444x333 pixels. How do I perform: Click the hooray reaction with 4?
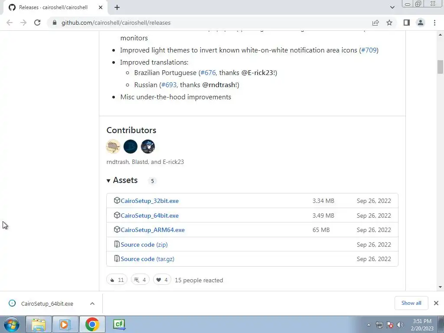[x=140, y=280]
